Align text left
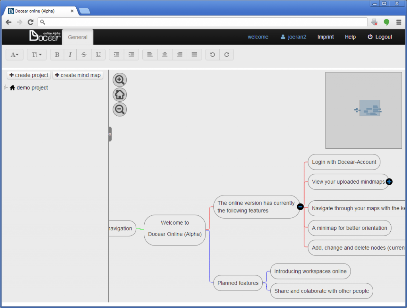This screenshot has width=407, height=308. coord(150,55)
